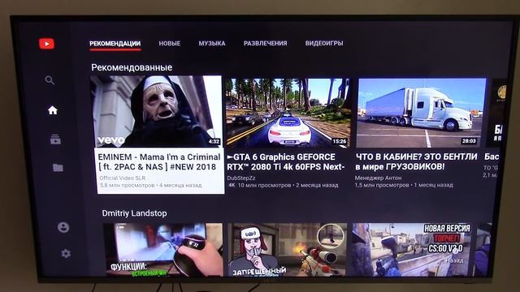
Task: Play the white truck video thumbnail
Action: click(x=421, y=113)
